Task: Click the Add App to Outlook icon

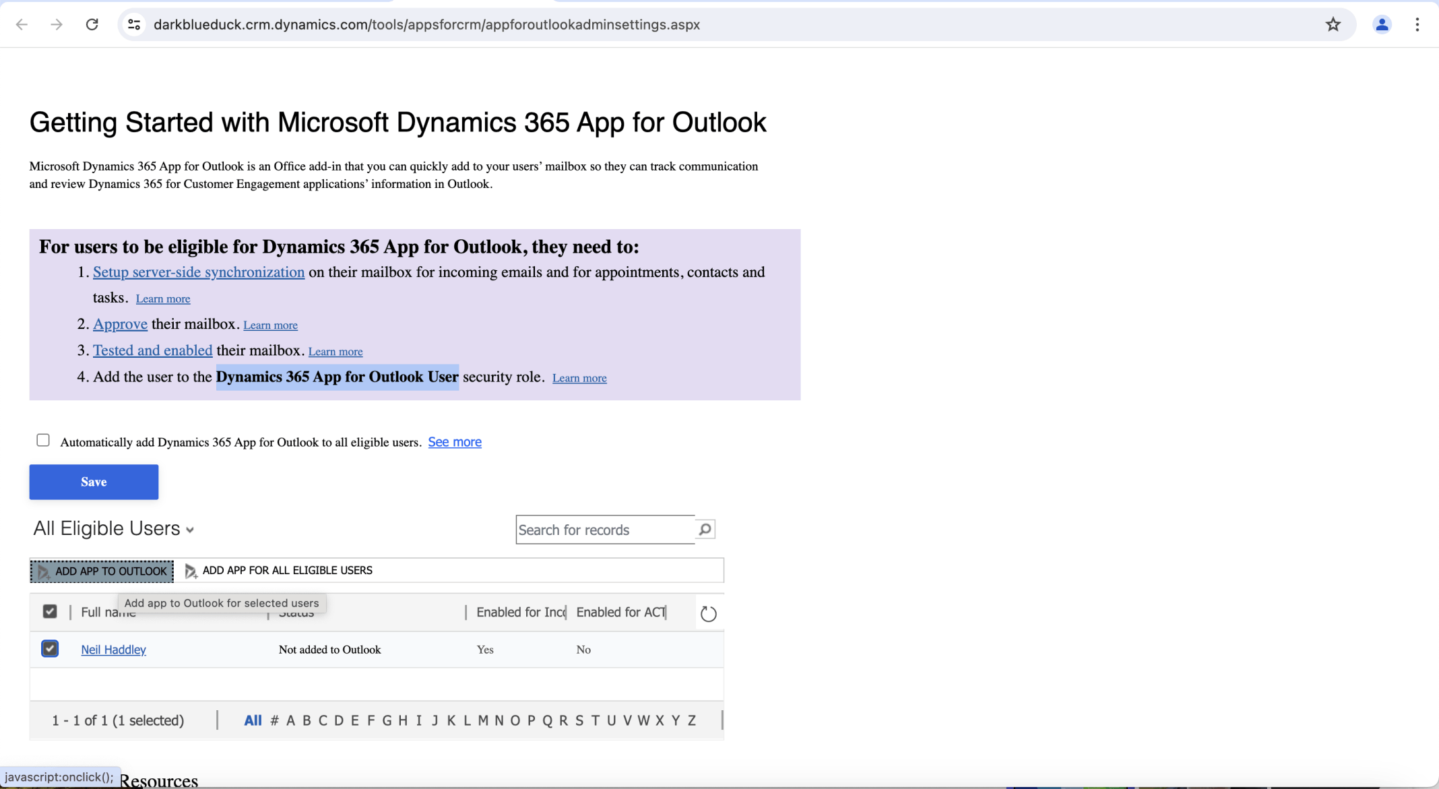Action: point(44,571)
